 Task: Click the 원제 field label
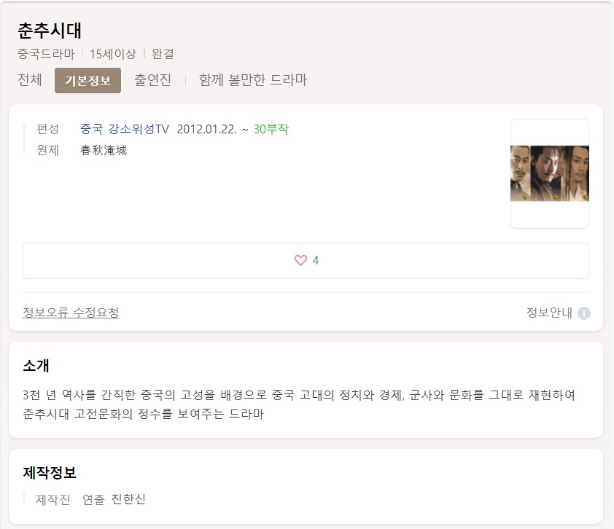[48, 150]
